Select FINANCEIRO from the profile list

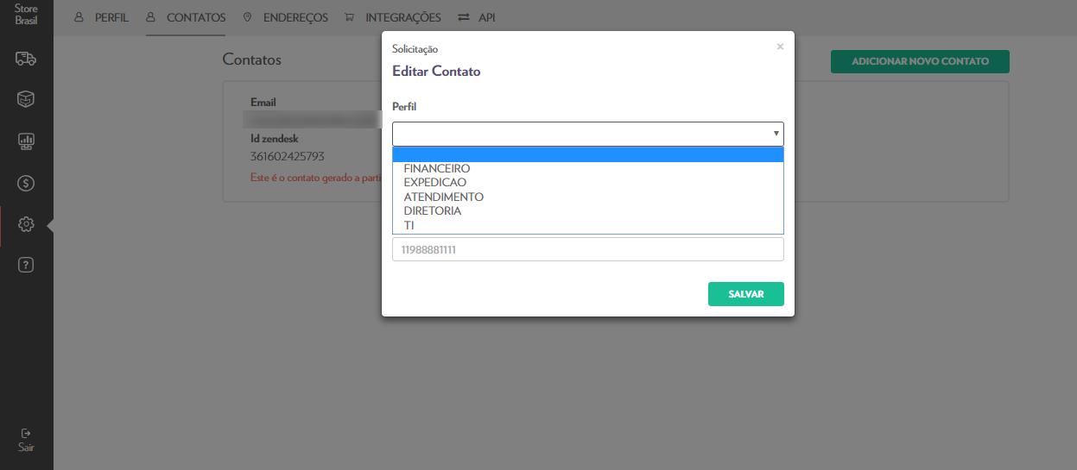[437, 169]
